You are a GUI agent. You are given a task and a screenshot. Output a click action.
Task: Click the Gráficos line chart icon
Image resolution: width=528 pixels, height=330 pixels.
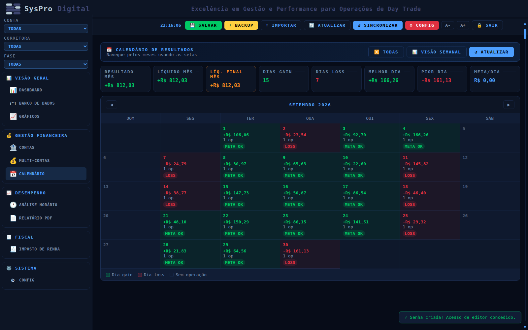(x=13, y=116)
